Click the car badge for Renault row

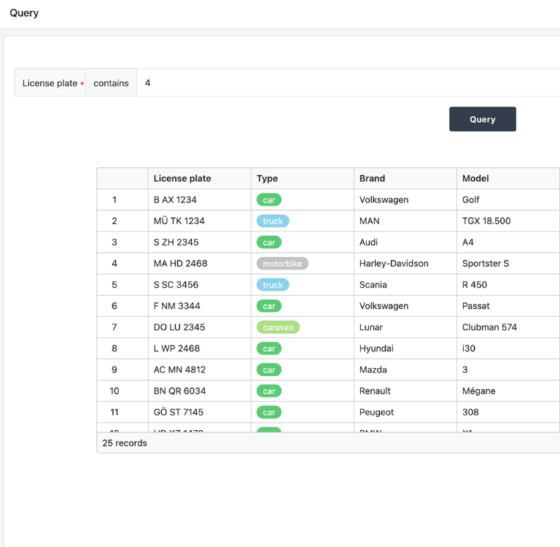click(269, 391)
